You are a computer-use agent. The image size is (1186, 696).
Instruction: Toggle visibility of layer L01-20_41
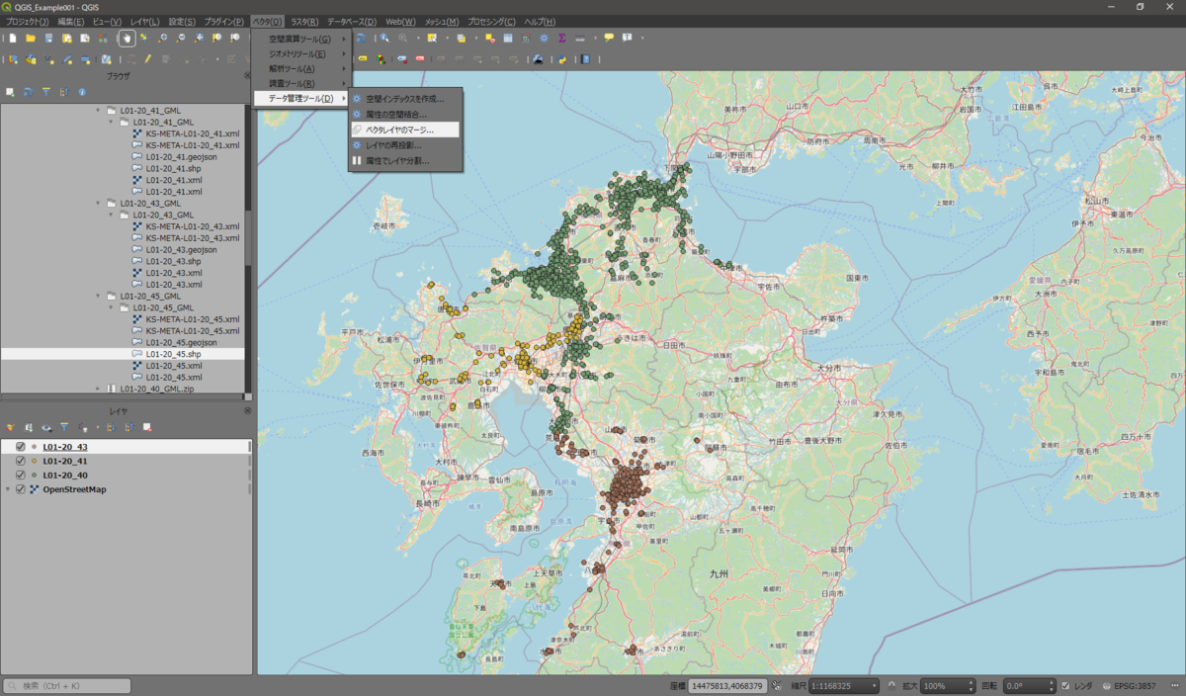click(x=20, y=461)
